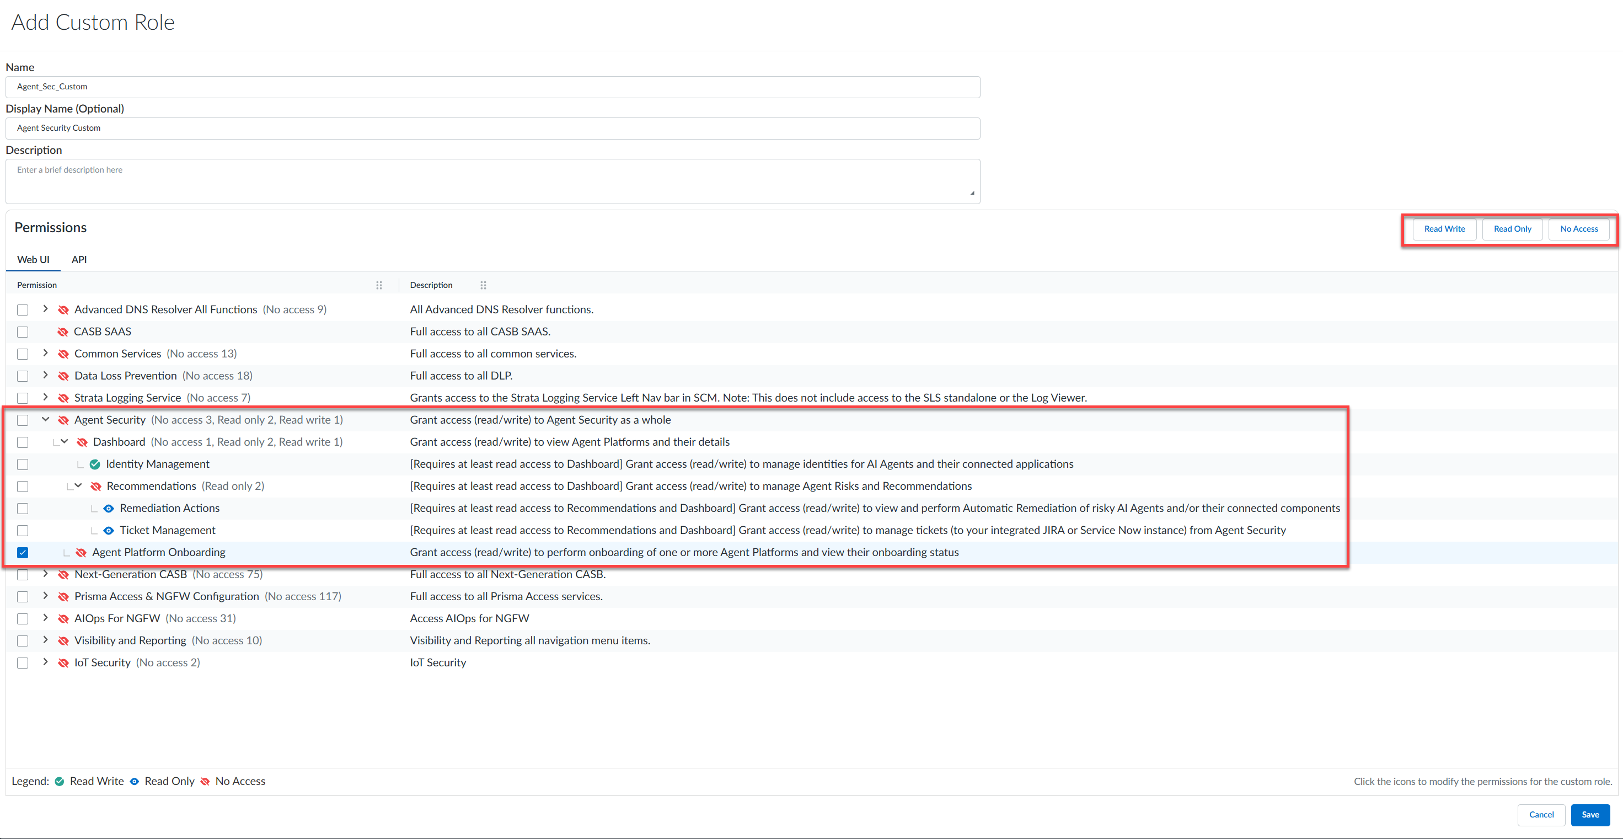Click the Read Only button
1623x839 pixels.
click(x=1512, y=229)
